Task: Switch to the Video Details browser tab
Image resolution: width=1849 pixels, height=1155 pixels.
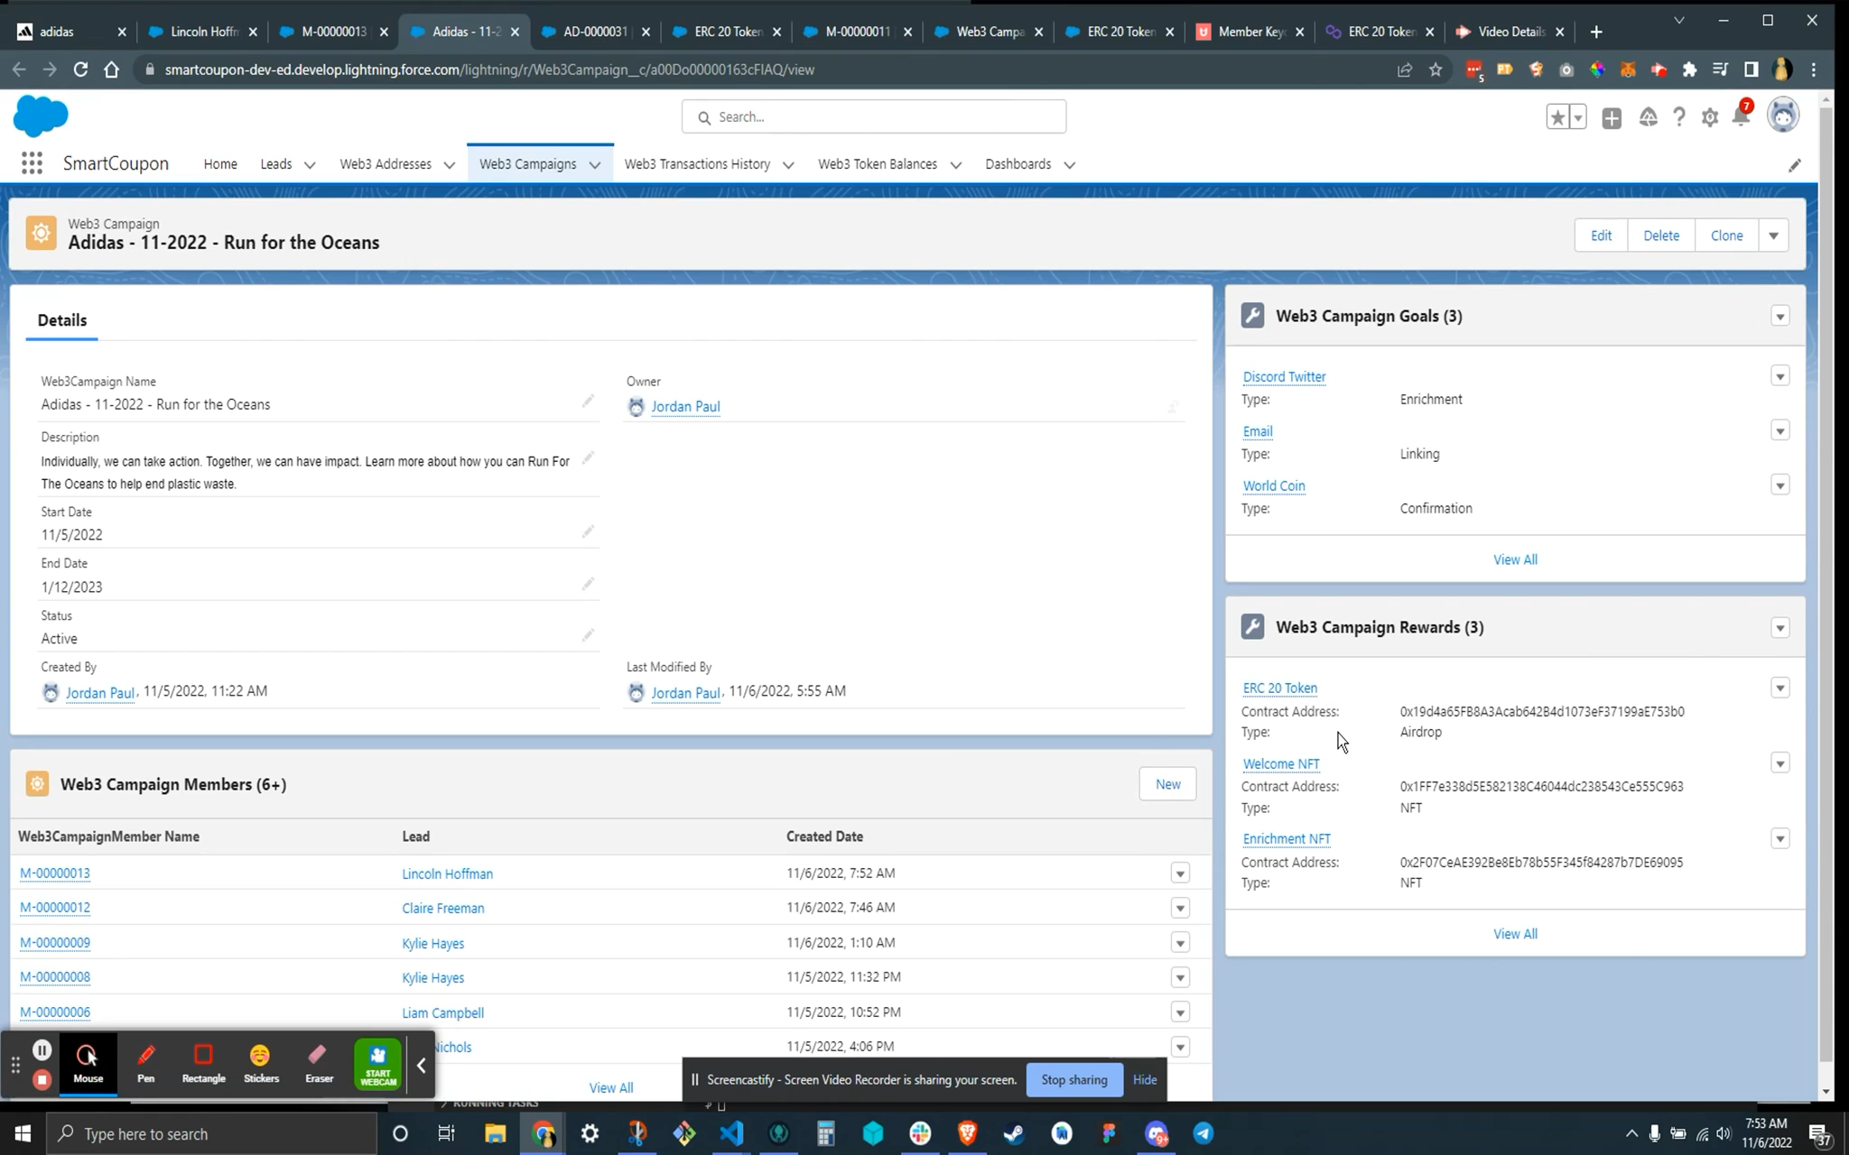Action: point(1510,32)
